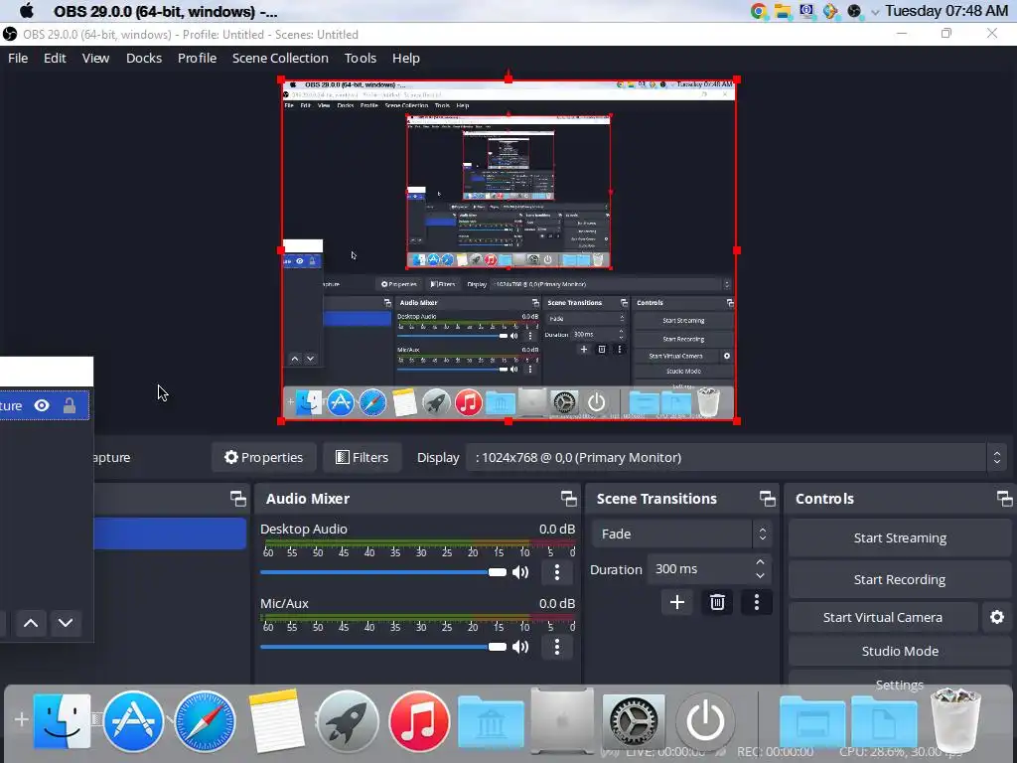Open the Docks menu
This screenshot has height=763, width=1017.
[144, 58]
